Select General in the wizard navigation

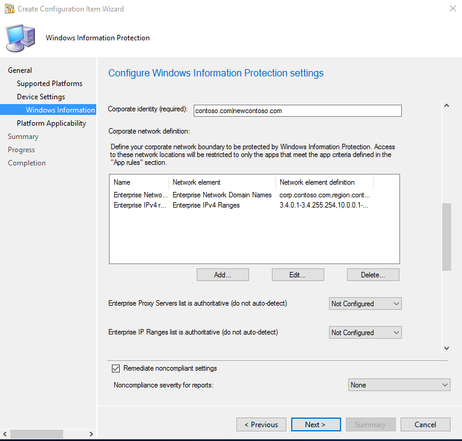click(20, 70)
